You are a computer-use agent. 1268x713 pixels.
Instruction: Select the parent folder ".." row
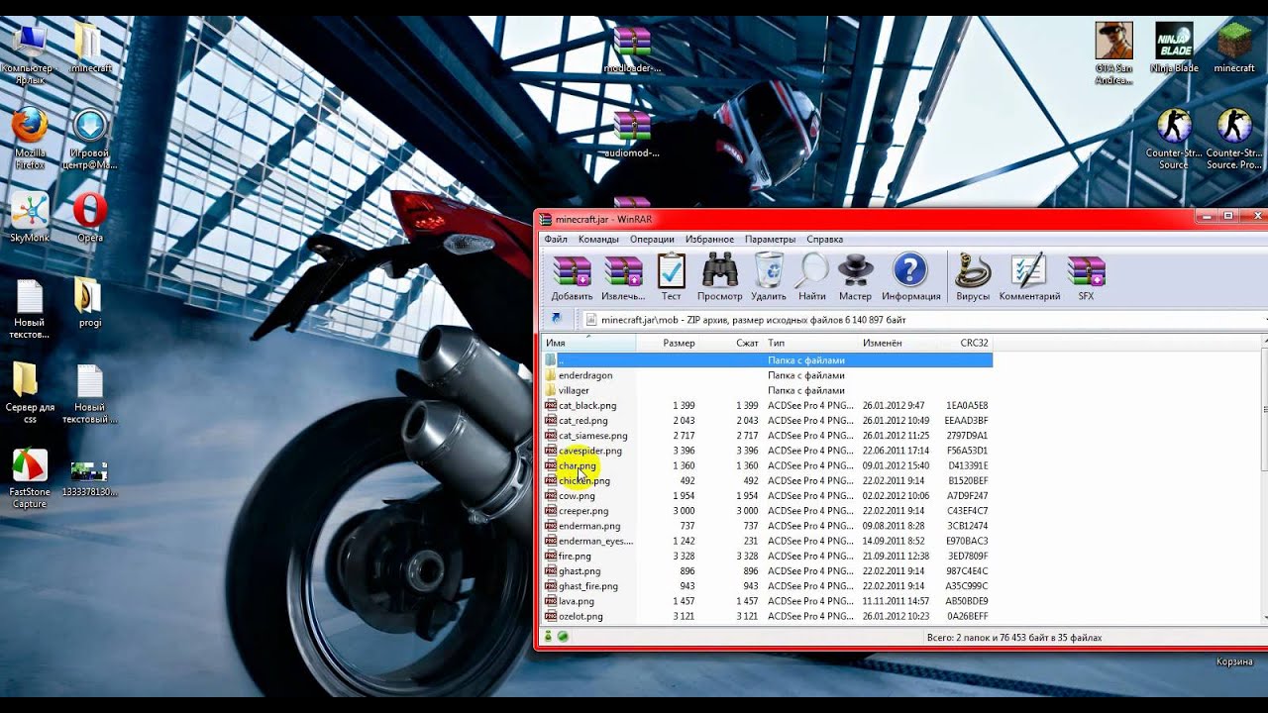pos(768,360)
